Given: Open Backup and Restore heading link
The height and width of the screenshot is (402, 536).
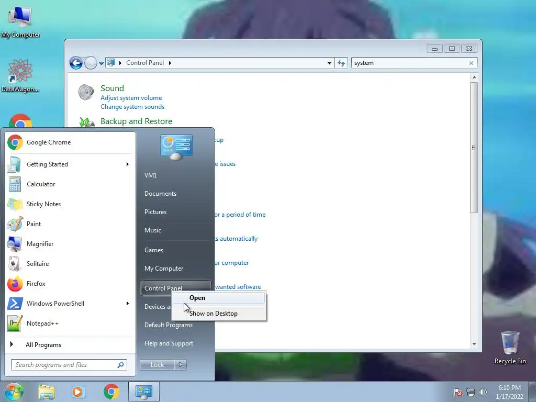Looking at the screenshot, I should point(137,121).
